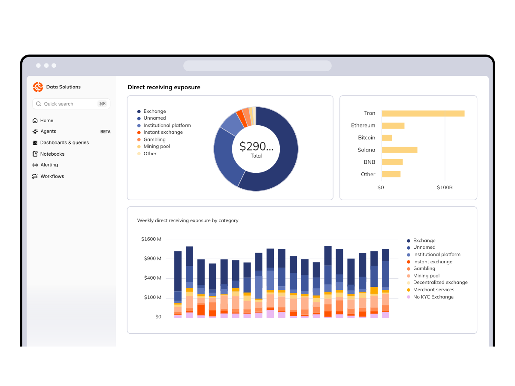Click the magnifier icon in Quick search
This screenshot has width=515, height=386.
click(x=39, y=104)
